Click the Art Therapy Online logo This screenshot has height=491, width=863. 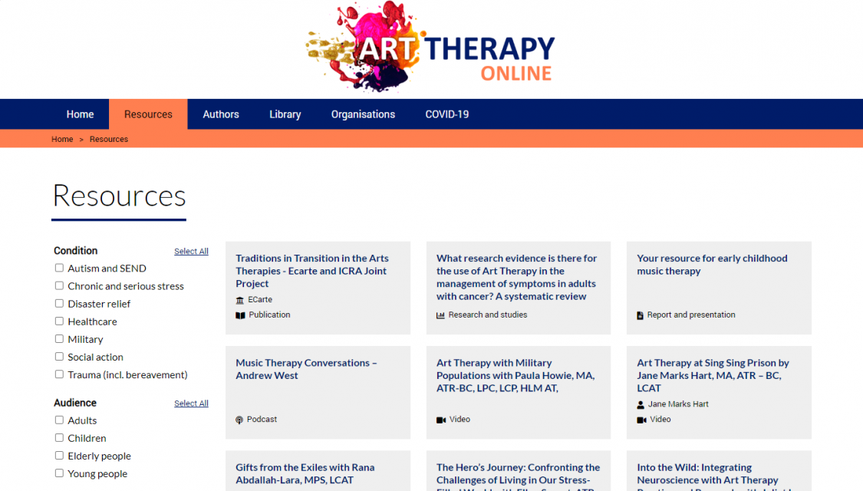(x=430, y=48)
